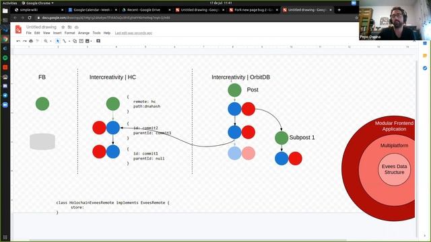Open the Format menu
This screenshot has height=242, width=431.
[x=70, y=33]
